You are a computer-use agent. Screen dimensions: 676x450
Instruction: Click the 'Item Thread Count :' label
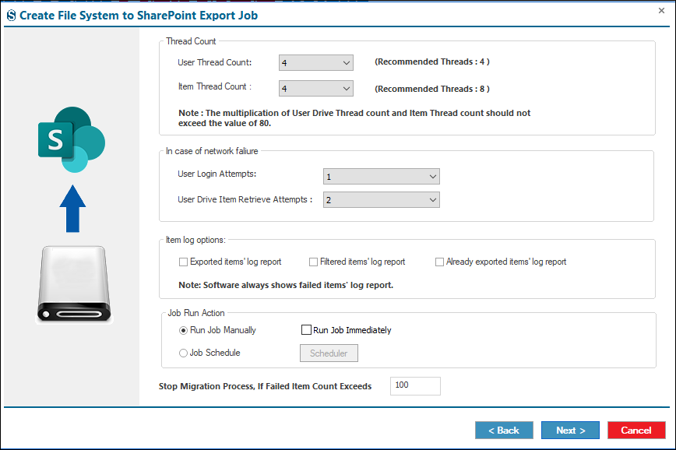coord(215,86)
